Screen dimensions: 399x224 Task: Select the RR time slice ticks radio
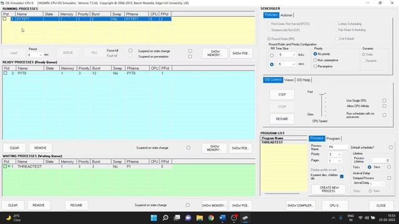pos(272,55)
